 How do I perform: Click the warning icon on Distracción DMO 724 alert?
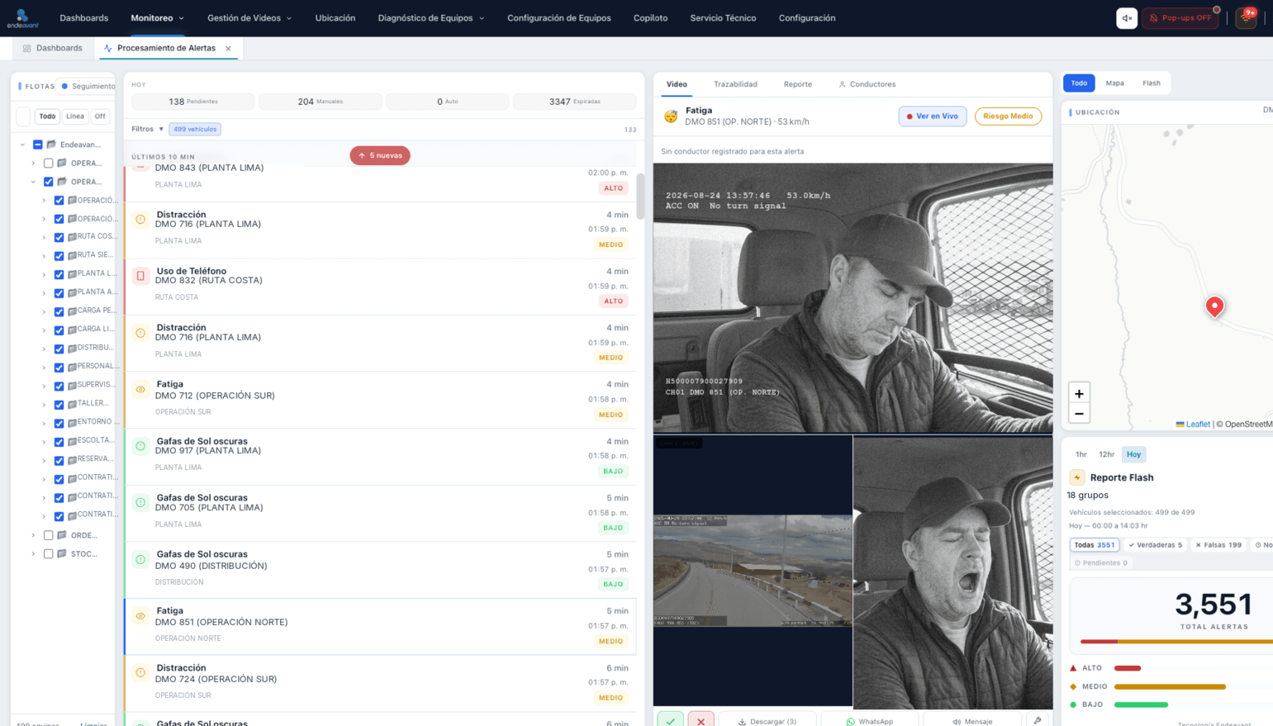pos(140,672)
